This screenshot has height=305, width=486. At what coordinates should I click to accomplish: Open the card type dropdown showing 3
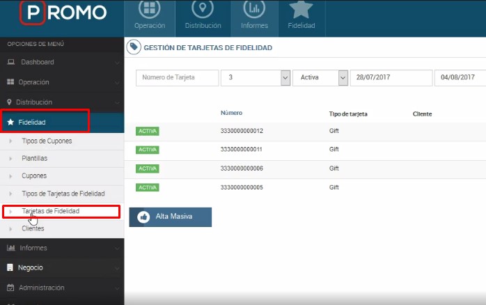coord(255,77)
